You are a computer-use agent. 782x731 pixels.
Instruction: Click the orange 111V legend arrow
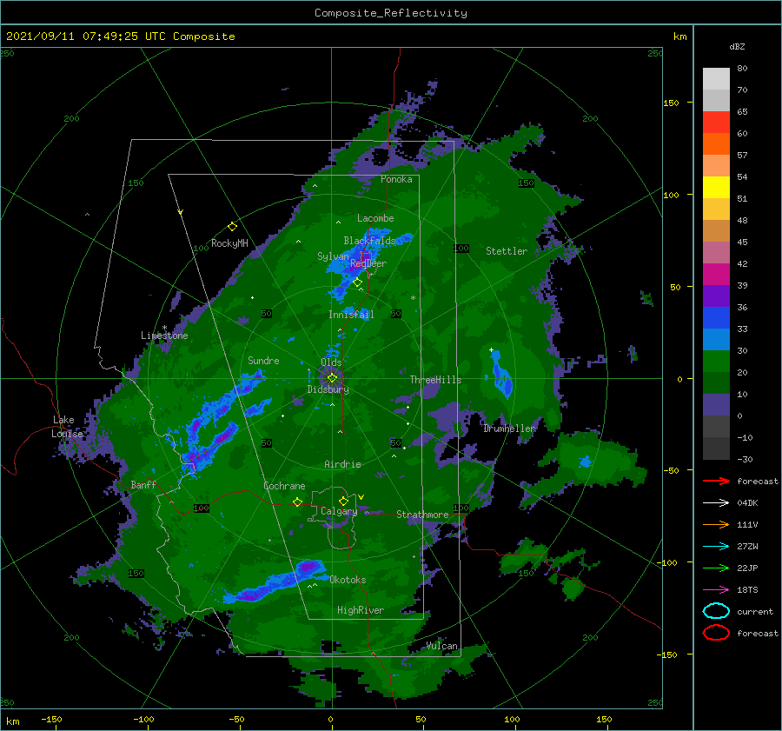click(x=717, y=524)
